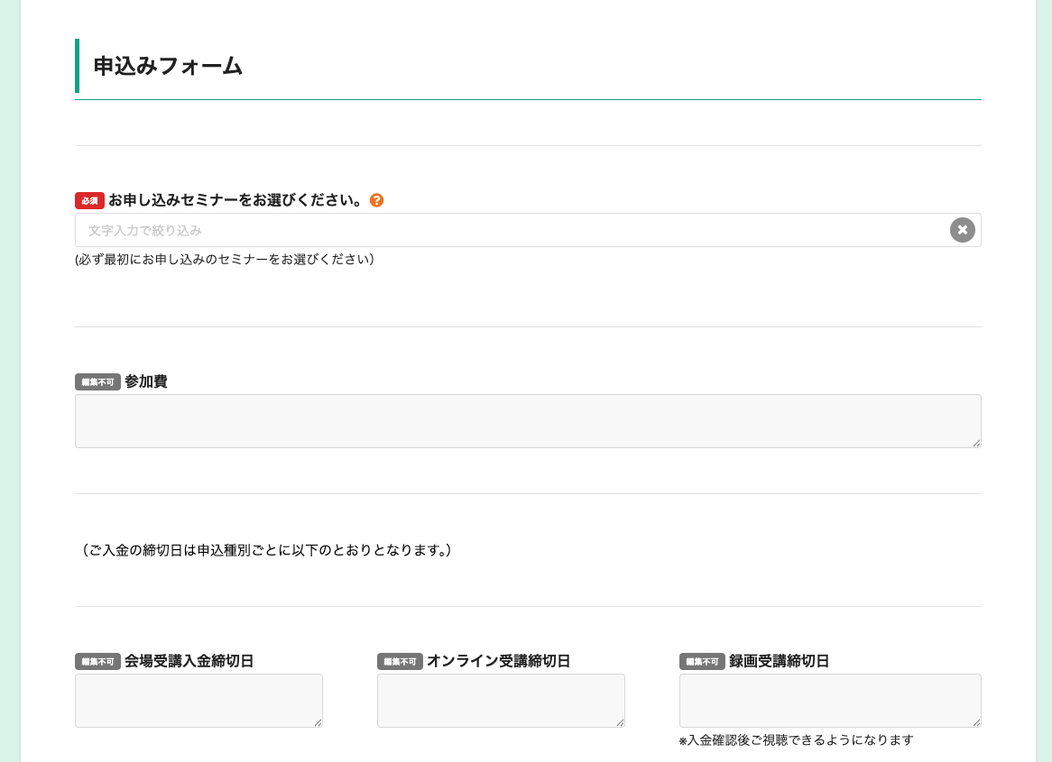Viewport: 1052px width, 762px height.
Task: Select the 会場受講入金締切日 field
Action: [x=198, y=701]
